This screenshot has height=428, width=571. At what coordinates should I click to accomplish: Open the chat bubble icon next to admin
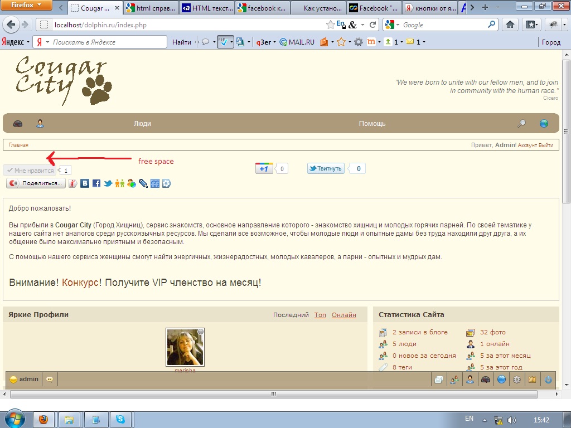click(x=50, y=379)
